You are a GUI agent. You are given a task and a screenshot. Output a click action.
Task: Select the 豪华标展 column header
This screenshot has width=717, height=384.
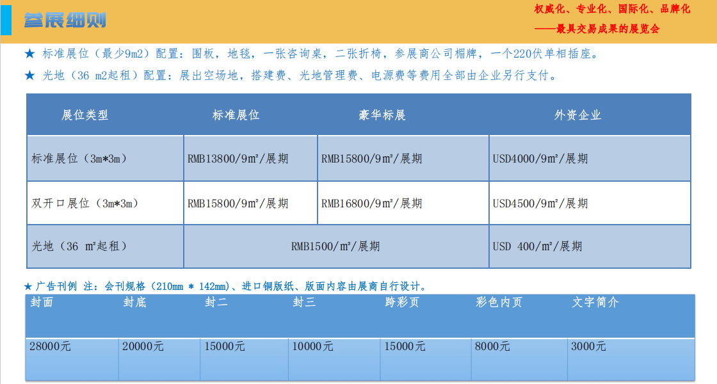(x=382, y=115)
